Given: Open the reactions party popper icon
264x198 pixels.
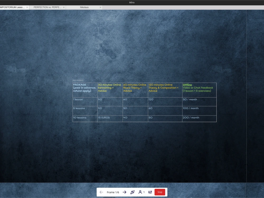Looking at the screenshot, I should (133, 192).
